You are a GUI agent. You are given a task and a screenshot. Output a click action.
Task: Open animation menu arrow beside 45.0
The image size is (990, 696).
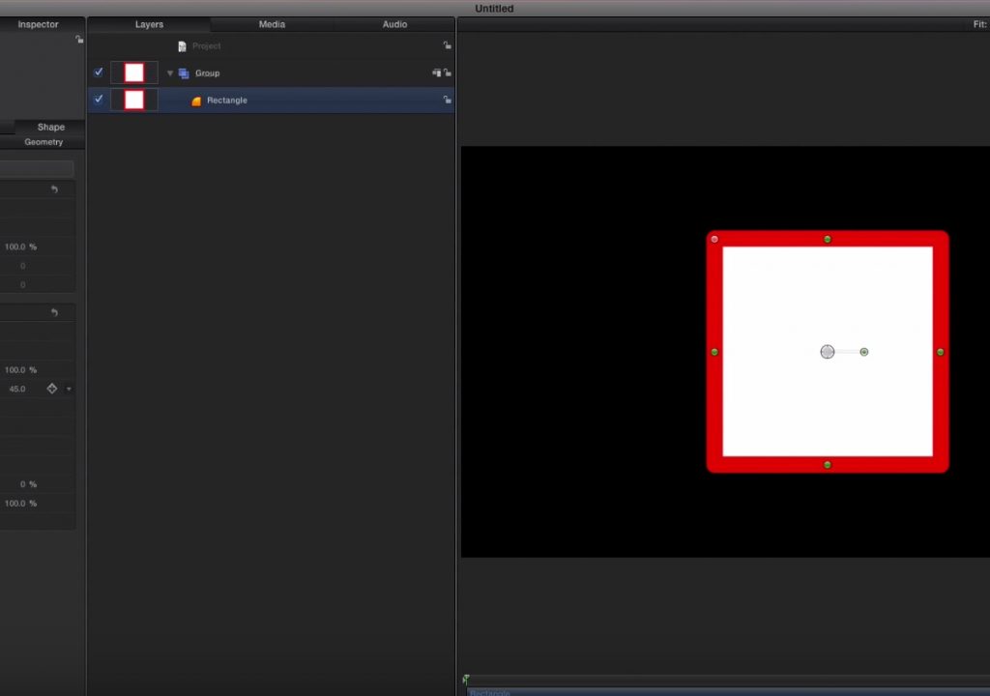point(69,389)
